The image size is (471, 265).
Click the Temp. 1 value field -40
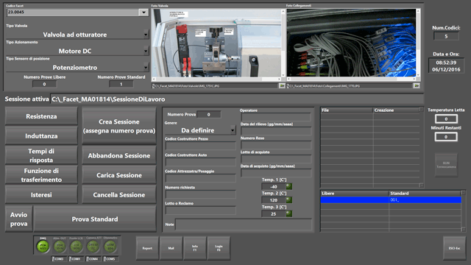(273, 186)
